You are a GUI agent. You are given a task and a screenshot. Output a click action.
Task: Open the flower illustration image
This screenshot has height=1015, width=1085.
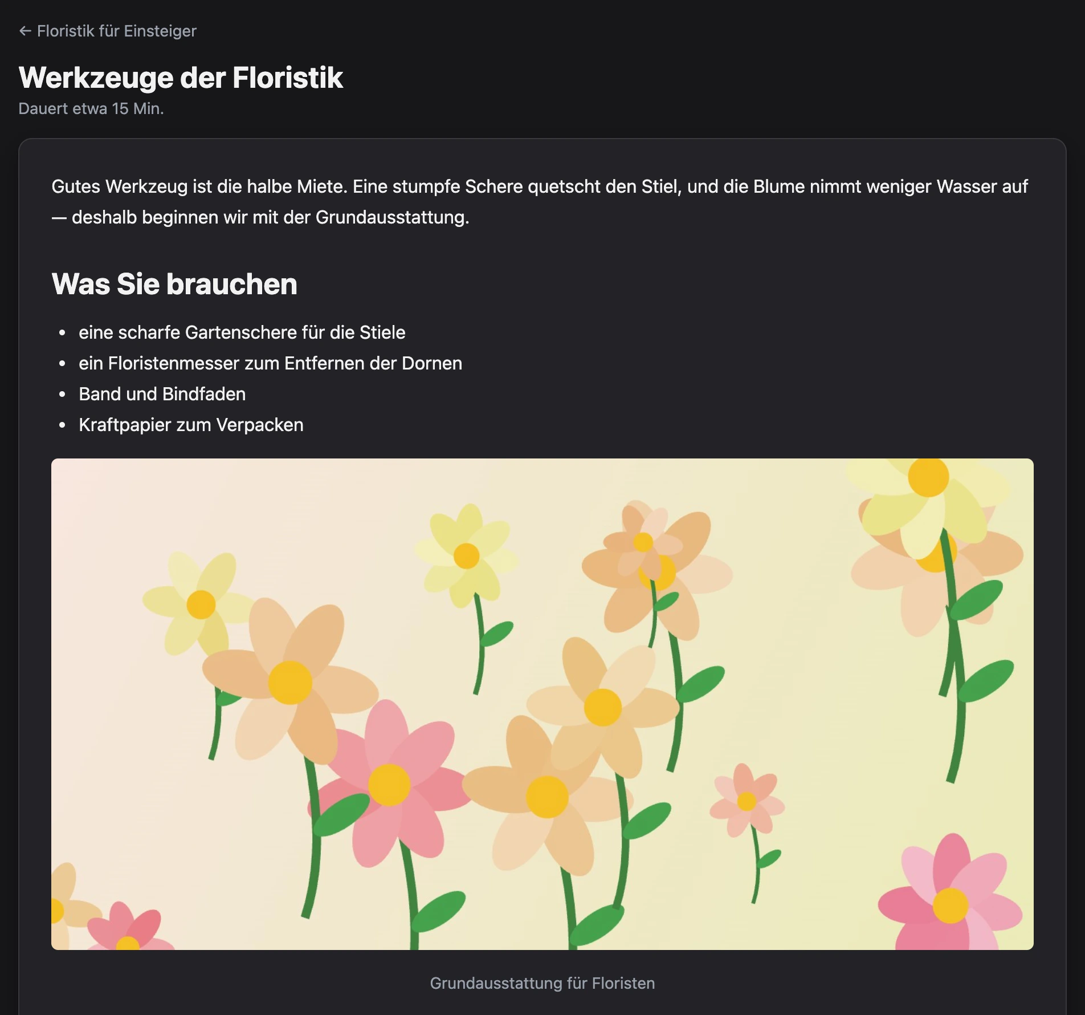click(x=542, y=704)
